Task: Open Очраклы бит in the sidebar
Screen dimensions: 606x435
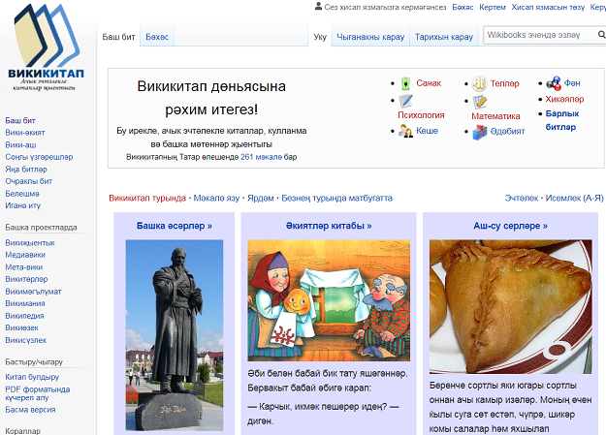Action: 28,181
